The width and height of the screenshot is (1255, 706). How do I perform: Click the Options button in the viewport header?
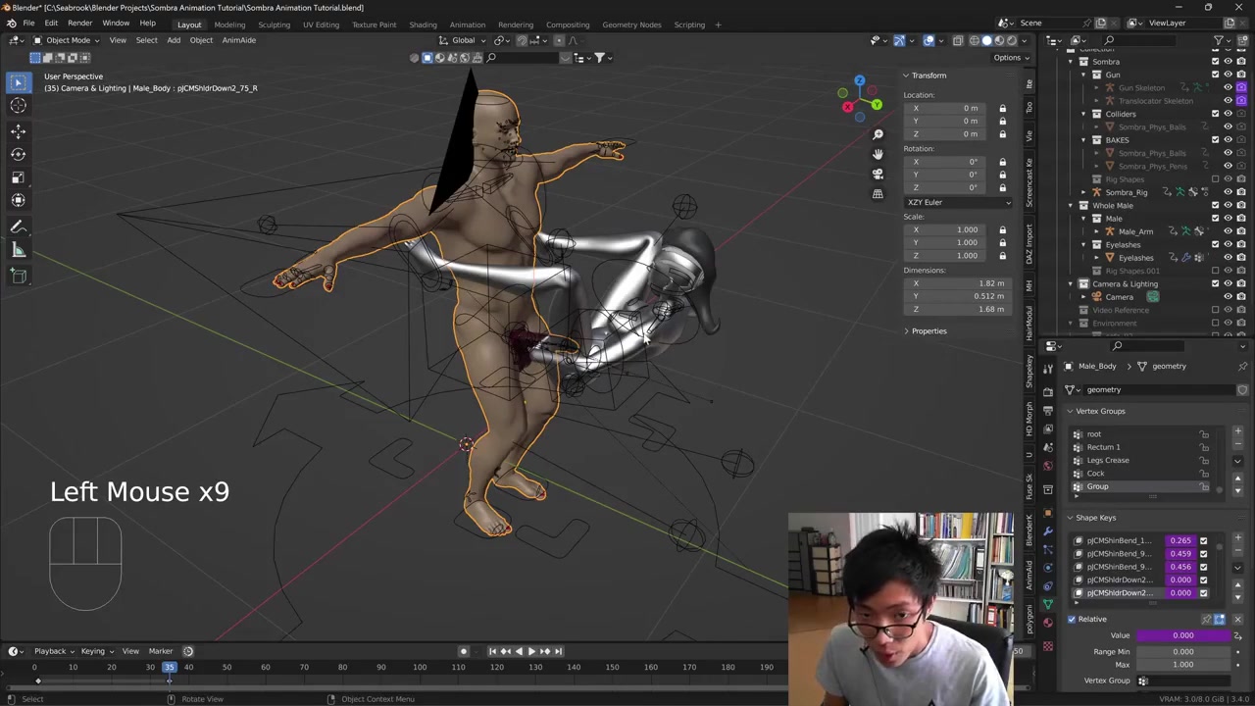pyautogui.click(x=1007, y=58)
